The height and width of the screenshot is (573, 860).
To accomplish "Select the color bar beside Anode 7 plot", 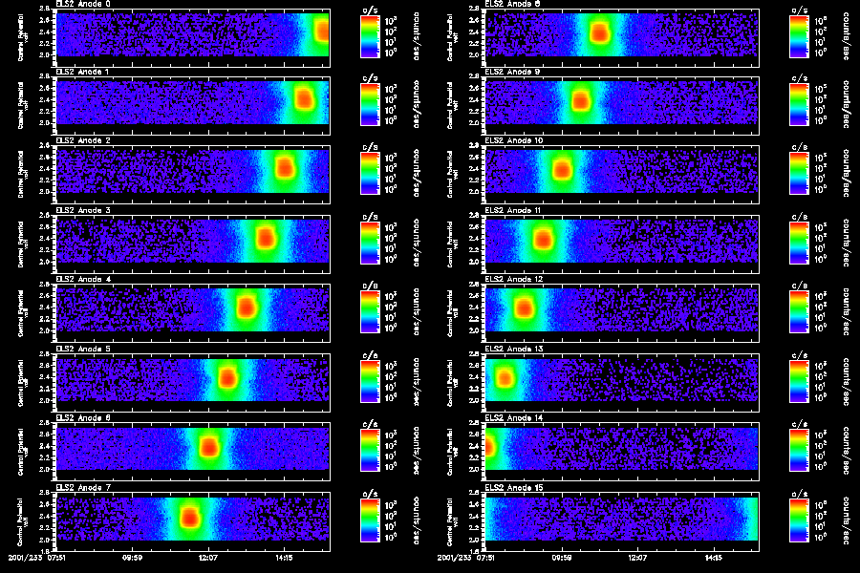I will (370, 520).
